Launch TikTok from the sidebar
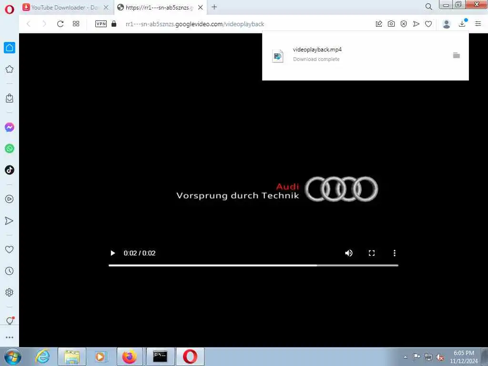Image resolution: width=488 pixels, height=366 pixels. click(10, 170)
